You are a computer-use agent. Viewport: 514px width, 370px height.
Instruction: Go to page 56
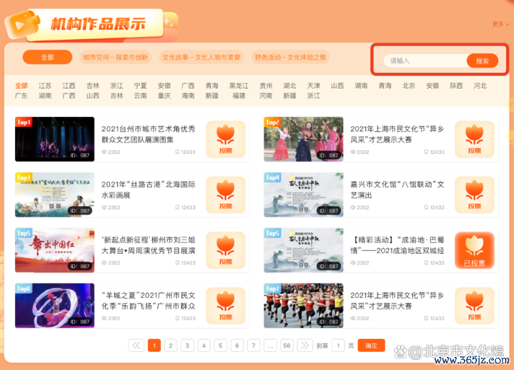pyautogui.click(x=287, y=345)
